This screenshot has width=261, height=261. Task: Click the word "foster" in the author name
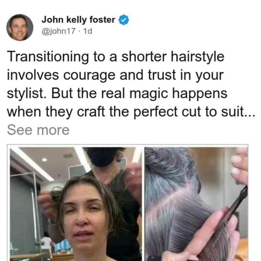(x=102, y=20)
